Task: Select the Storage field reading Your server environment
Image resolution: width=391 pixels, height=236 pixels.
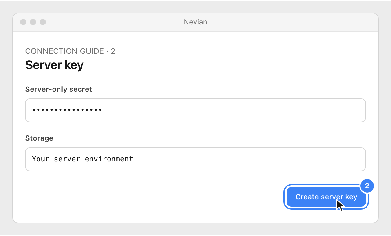Action: click(195, 159)
